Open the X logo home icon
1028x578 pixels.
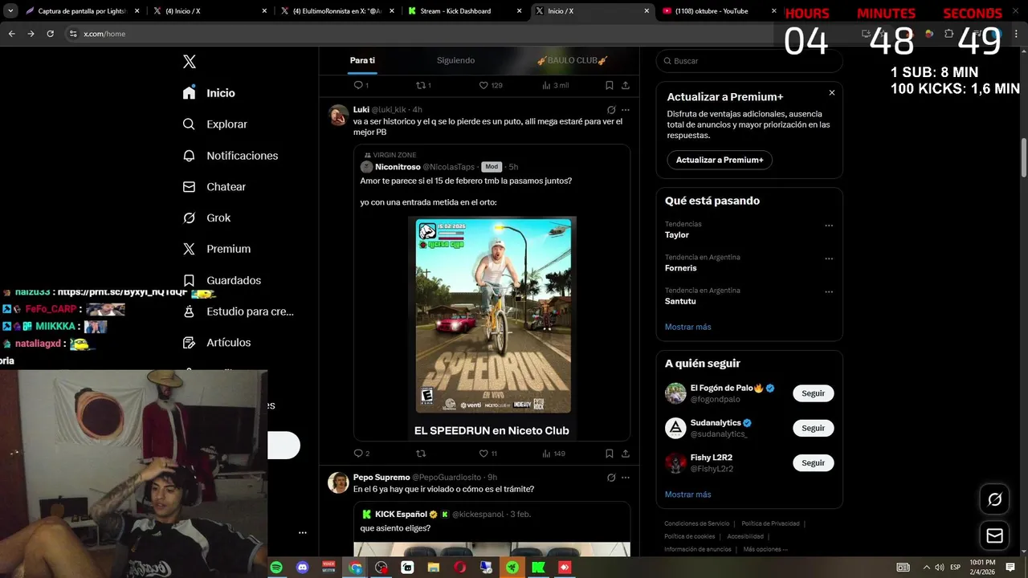pos(189,62)
